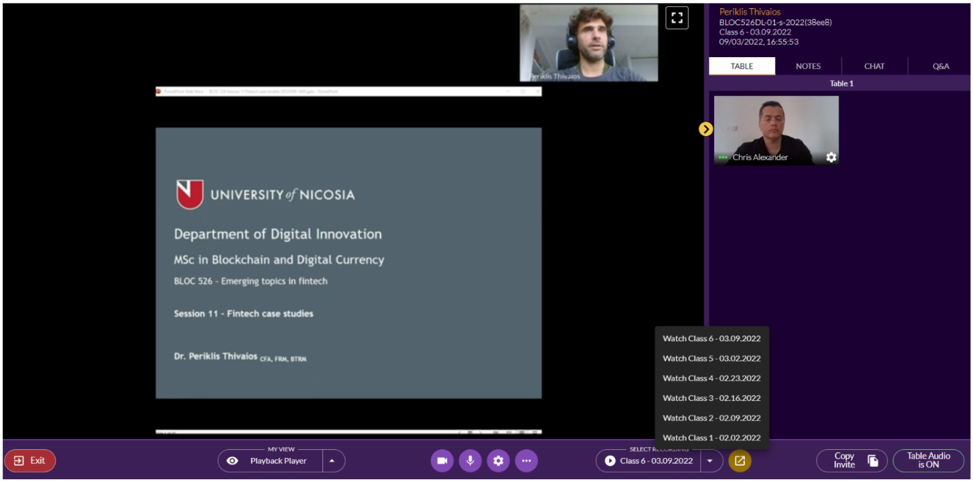Image resolution: width=973 pixels, height=481 pixels.
Task: Collapse the Select Recording dropdown arrow
Action: pos(710,461)
